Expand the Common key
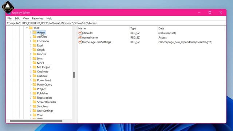This screenshot has height=131, width=233. (31, 41)
